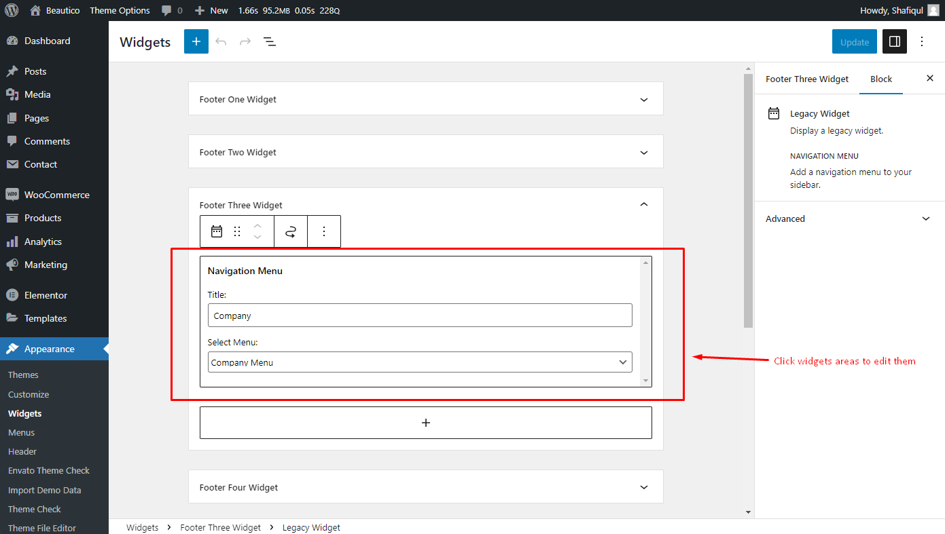Screen dimensions: 945x534
Task: Move block up with the up arrow
Action: [257, 225]
